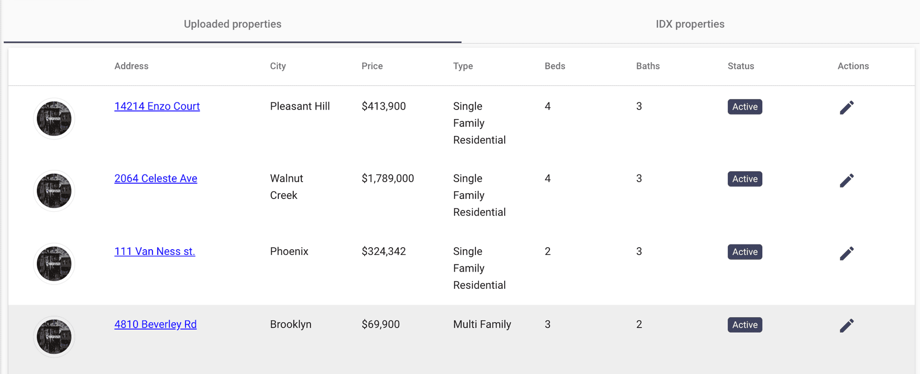Click the 2064 Celeste Ave property thumbnail
The height and width of the screenshot is (374, 920).
54,191
